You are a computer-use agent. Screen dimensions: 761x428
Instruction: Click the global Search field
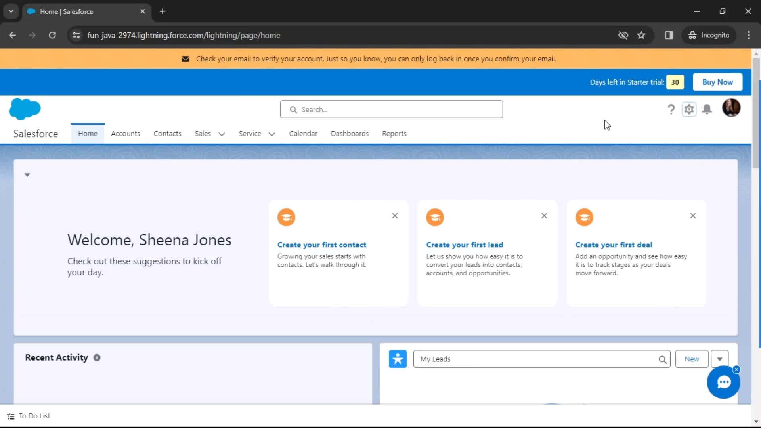(392, 109)
